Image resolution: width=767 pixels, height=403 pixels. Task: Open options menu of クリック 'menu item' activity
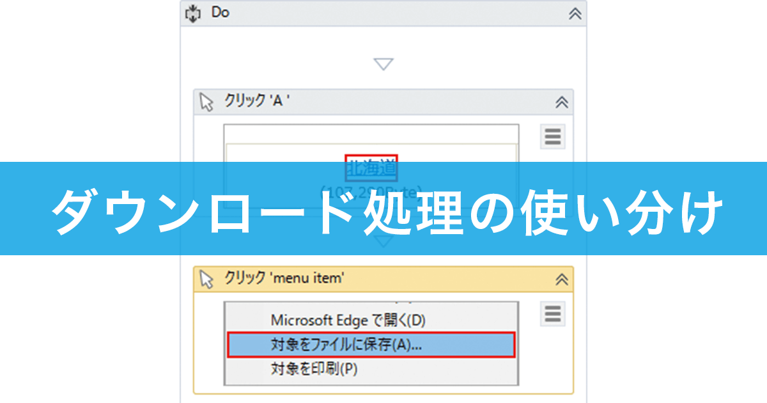(552, 313)
